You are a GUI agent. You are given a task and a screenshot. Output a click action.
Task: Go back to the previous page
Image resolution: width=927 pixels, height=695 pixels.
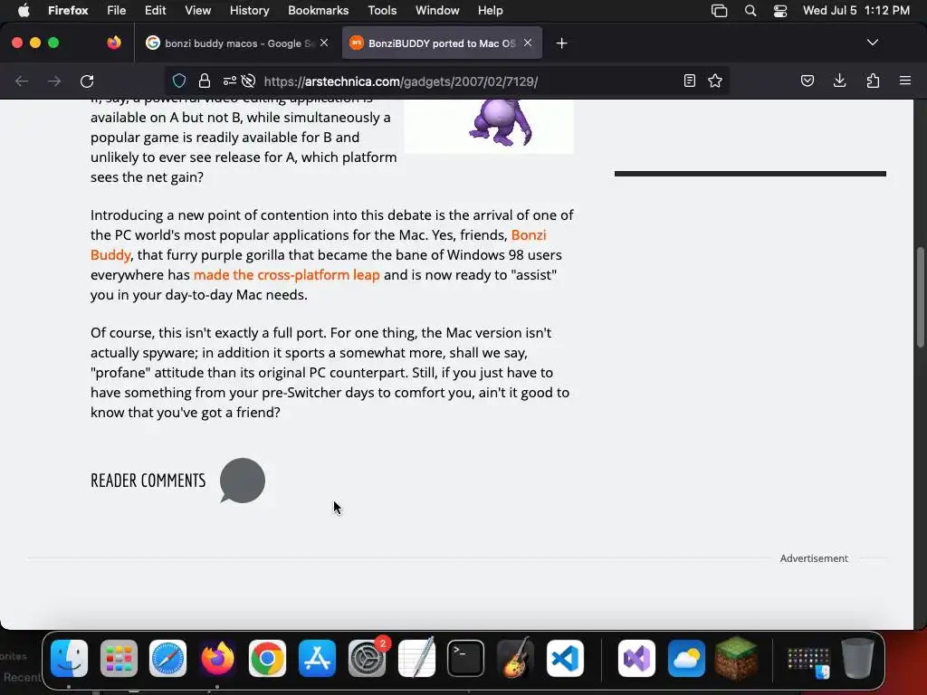point(22,81)
